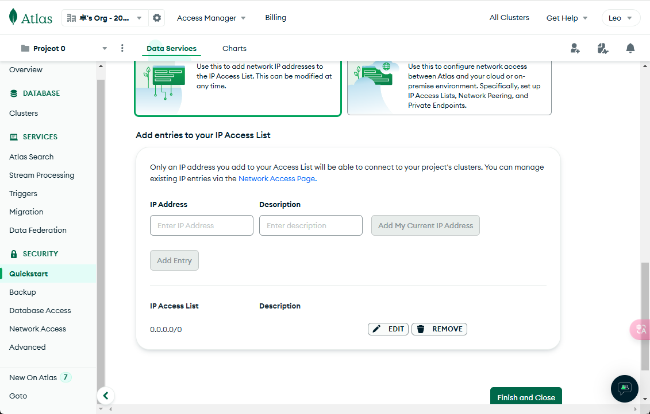Switch to the Charts tab
The height and width of the screenshot is (414, 650).
[x=234, y=49]
